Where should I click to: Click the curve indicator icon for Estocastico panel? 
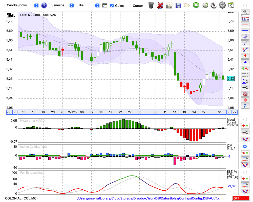click(x=245, y=191)
